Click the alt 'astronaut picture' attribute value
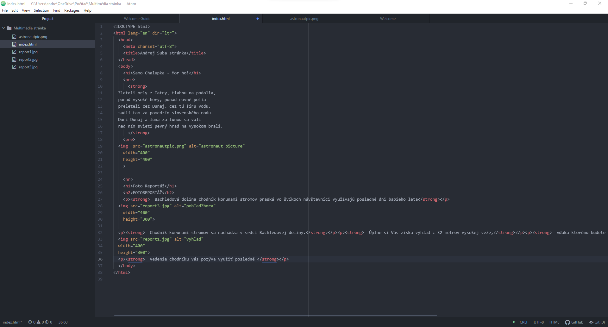Viewport: 608px width, 327px height. [x=222, y=146]
